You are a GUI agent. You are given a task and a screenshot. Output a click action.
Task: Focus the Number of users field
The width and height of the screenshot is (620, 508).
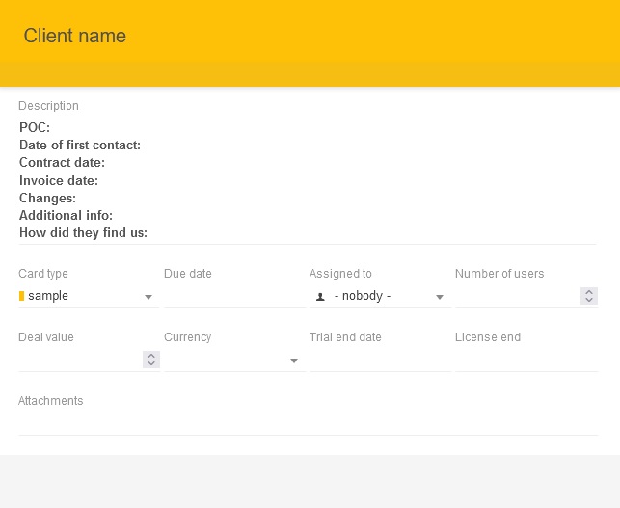pyautogui.click(x=517, y=296)
